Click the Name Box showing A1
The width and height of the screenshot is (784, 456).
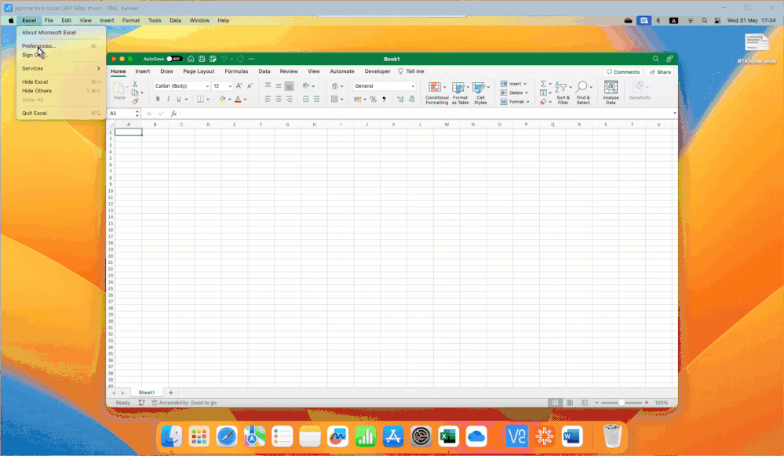pyautogui.click(x=122, y=114)
